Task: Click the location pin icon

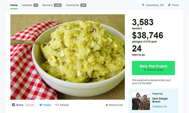Action: coord(143,5)
